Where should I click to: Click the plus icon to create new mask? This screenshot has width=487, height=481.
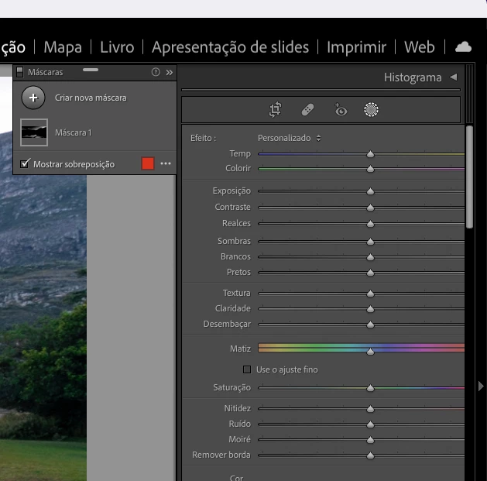point(33,98)
